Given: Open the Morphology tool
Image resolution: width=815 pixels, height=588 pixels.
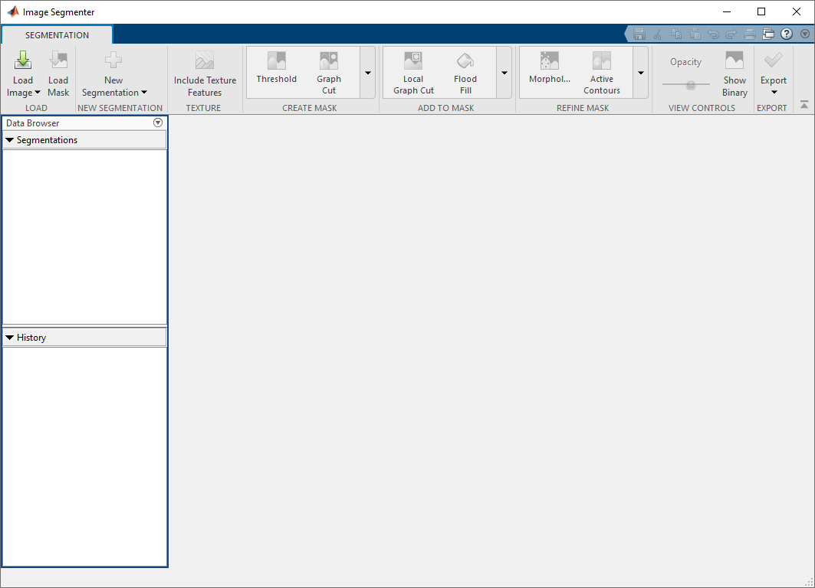Looking at the screenshot, I should coord(550,67).
